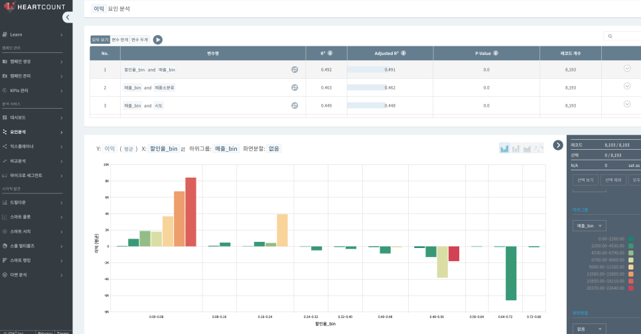Click the HEARTCOUNT logo
Viewport: 641px width, 334px height.
point(35,7)
